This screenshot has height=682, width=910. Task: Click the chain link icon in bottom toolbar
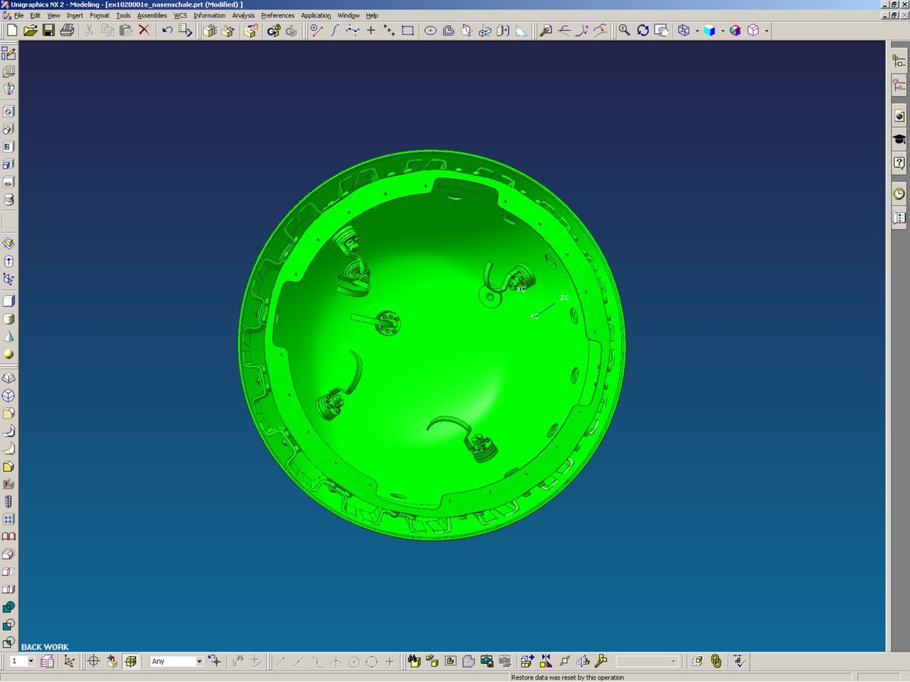click(716, 662)
